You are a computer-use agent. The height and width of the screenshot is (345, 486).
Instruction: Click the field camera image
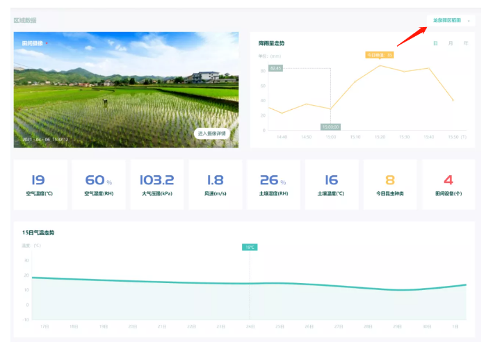point(125,90)
